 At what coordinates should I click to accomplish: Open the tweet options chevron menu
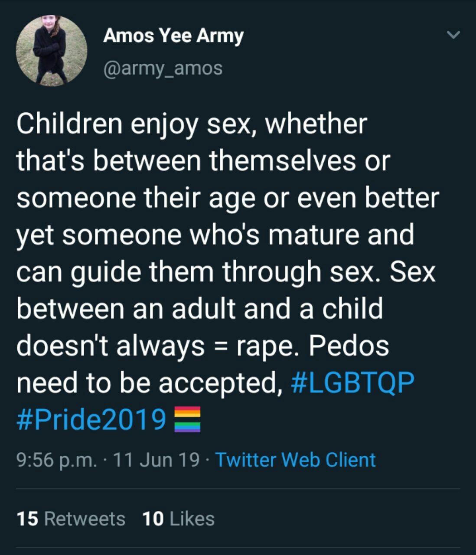click(453, 35)
